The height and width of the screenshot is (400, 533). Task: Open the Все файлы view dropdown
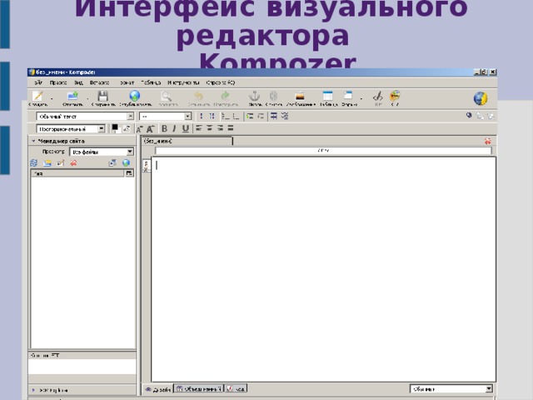click(102, 152)
